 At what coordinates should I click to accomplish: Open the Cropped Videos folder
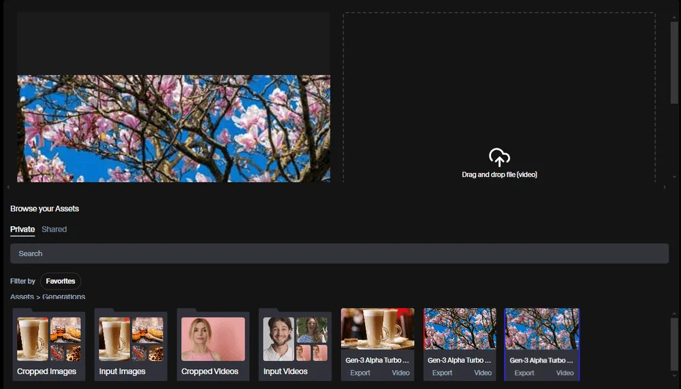coord(213,344)
